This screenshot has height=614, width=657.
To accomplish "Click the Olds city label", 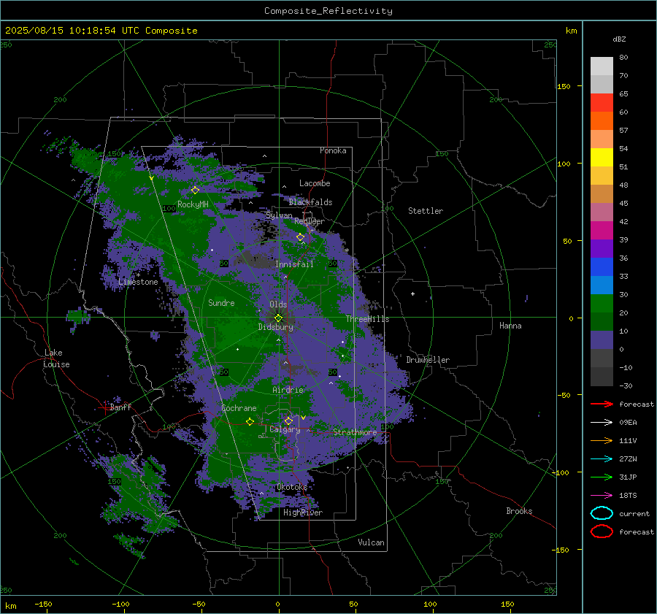I will 278,304.
